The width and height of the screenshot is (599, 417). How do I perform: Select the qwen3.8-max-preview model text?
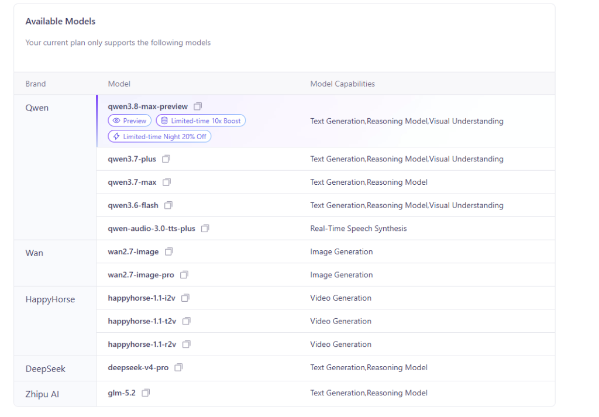(x=148, y=106)
